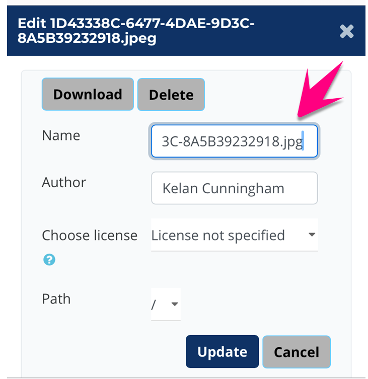Dismiss edits with the Cancel button
This screenshot has height=379, width=368.
pos(297,352)
